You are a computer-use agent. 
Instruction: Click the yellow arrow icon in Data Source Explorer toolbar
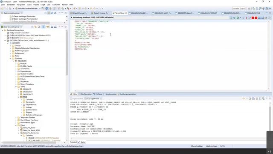tap(47, 27)
